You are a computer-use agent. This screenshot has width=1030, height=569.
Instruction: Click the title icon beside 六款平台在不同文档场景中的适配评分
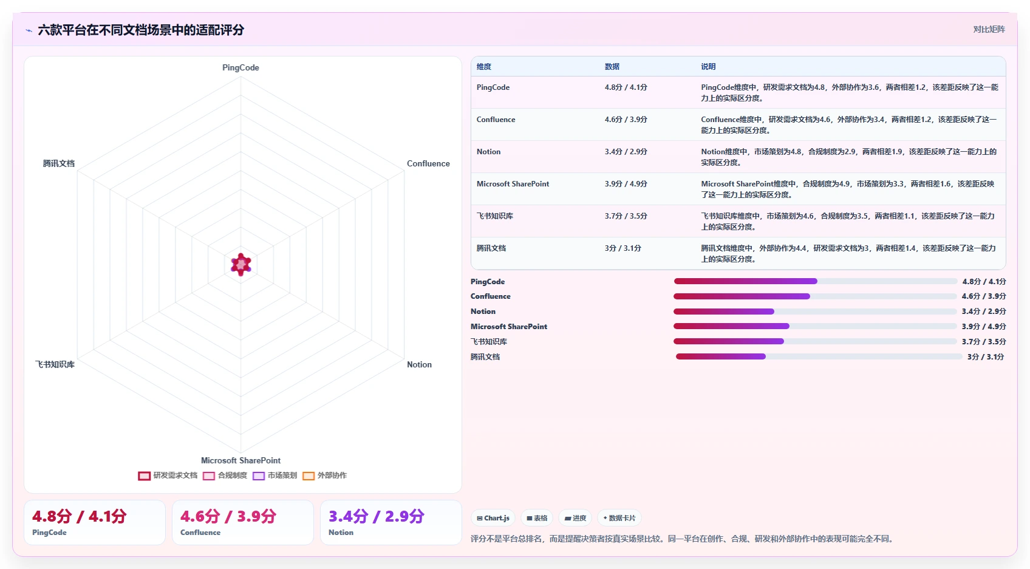click(29, 30)
